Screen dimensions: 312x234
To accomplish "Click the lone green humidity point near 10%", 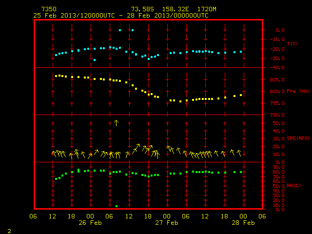I will click(117, 206).
